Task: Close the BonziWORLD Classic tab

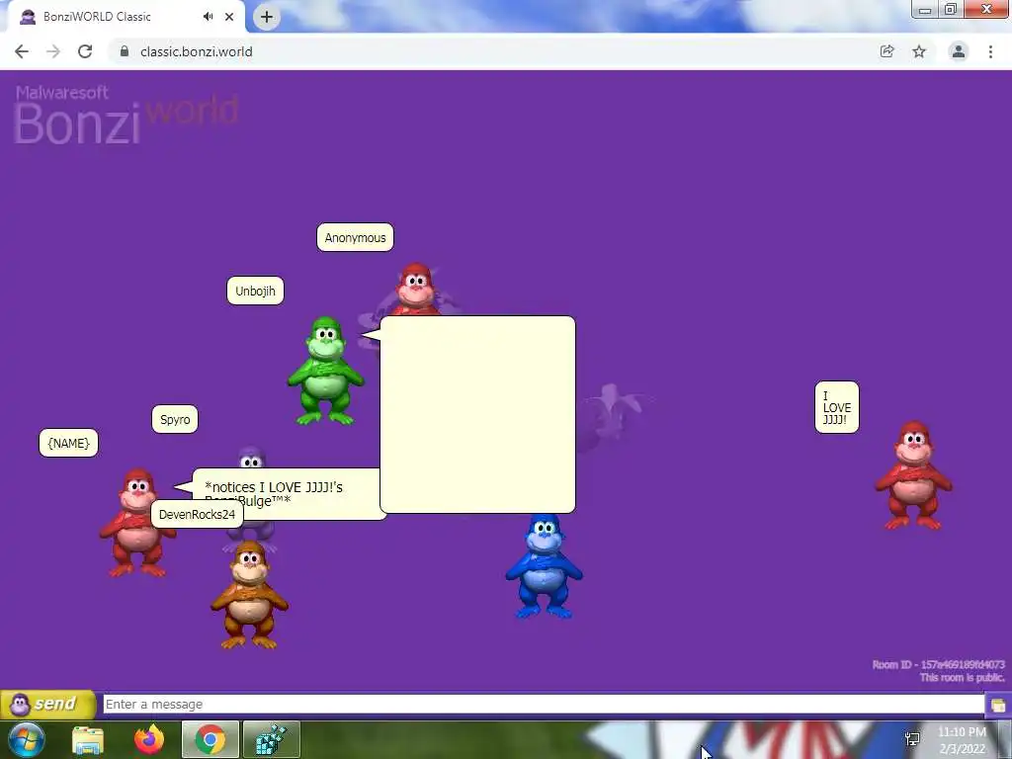Action: tap(229, 17)
